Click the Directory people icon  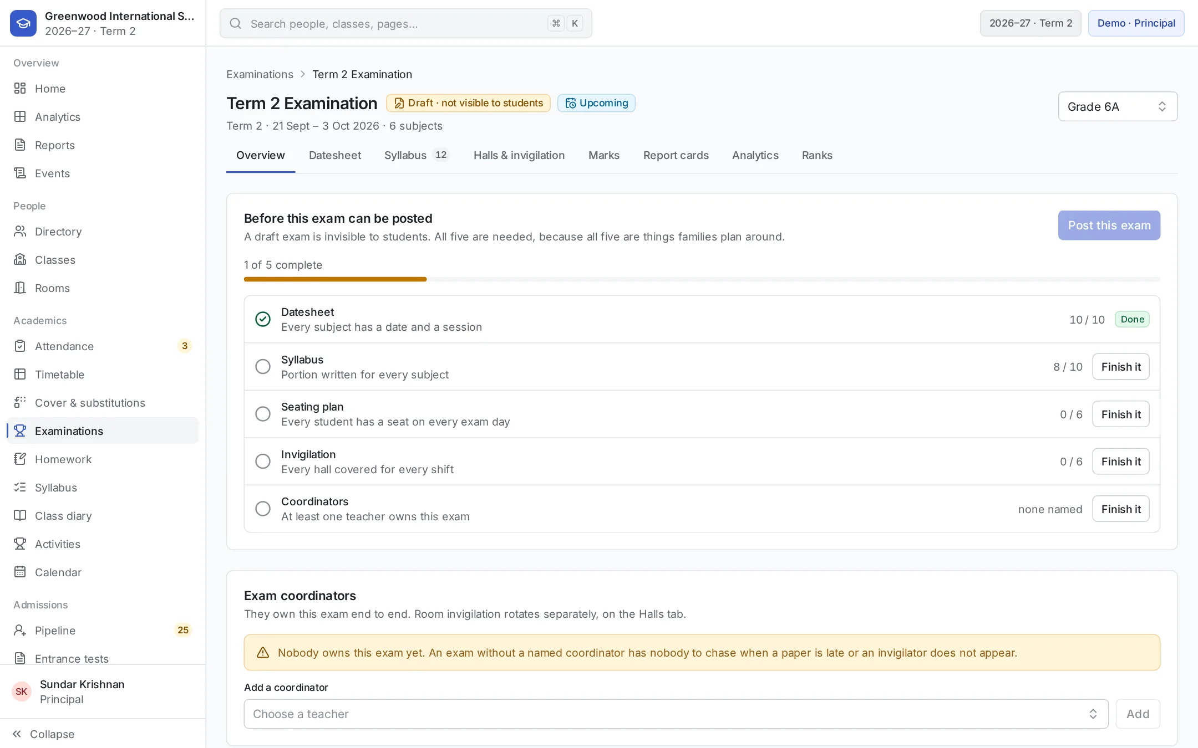[20, 232]
